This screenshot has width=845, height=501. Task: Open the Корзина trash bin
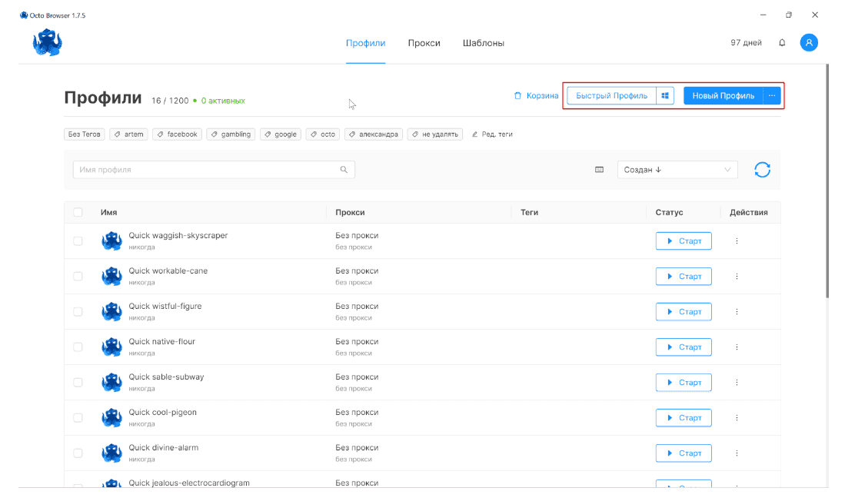point(536,96)
